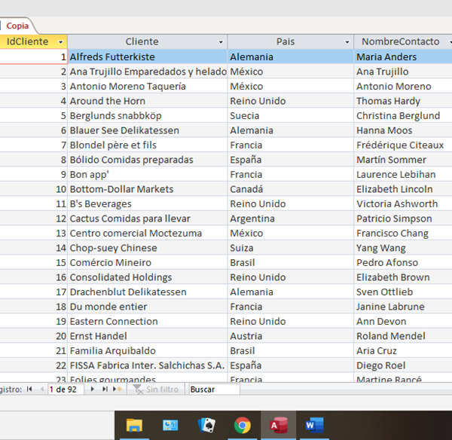Image resolution: width=452 pixels, height=440 pixels.
Task: Open Google Chrome from the taskbar
Action: tap(243, 426)
